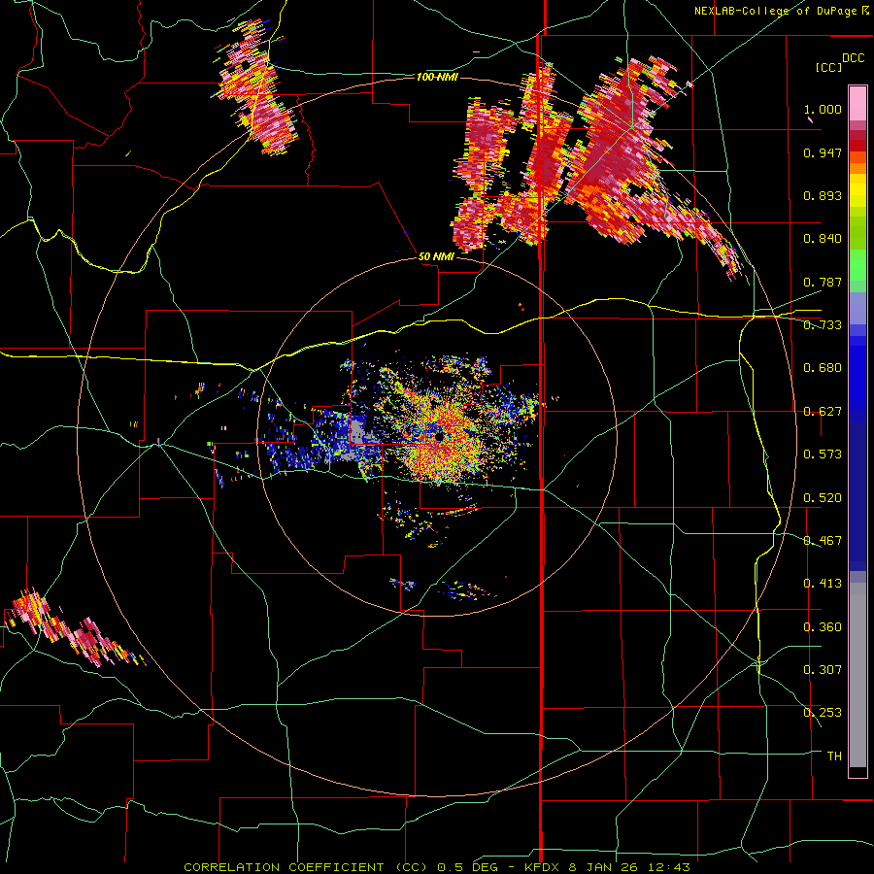Click the 0.253 color scale value
Image resolution: width=874 pixels, height=874 pixels.
[x=823, y=713]
